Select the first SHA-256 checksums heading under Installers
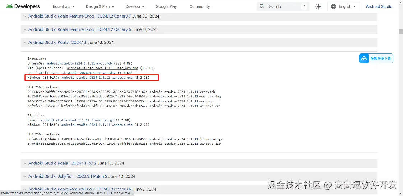The height and width of the screenshot is (196, 403). click(x=43, y=87)
